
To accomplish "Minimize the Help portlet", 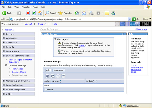I will pos(146,34).
